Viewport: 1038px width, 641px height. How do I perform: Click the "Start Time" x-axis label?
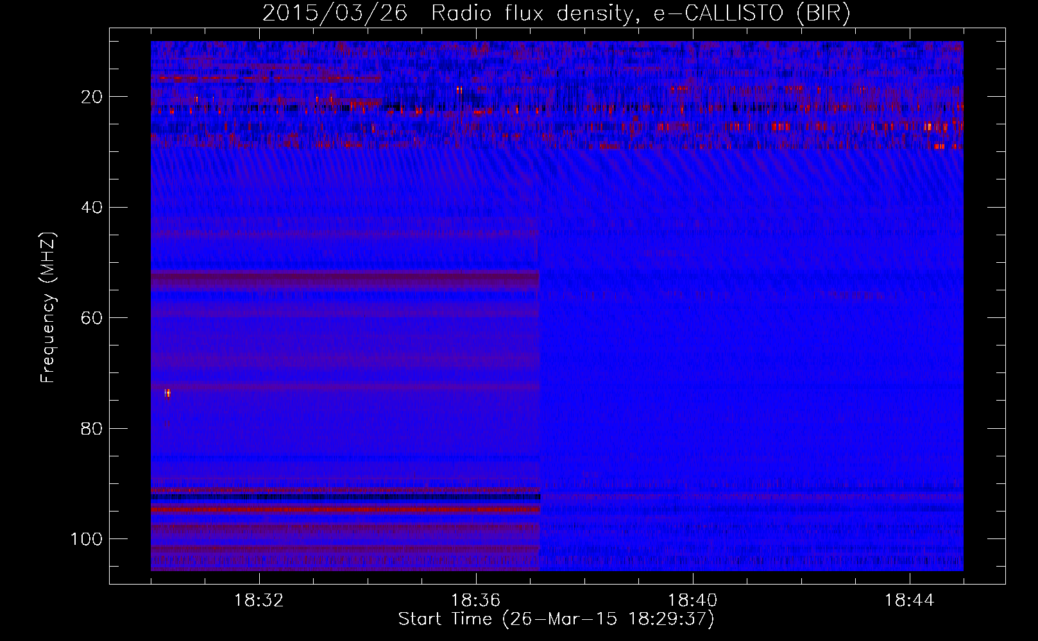pyautogui.click(x=556, y=619)
